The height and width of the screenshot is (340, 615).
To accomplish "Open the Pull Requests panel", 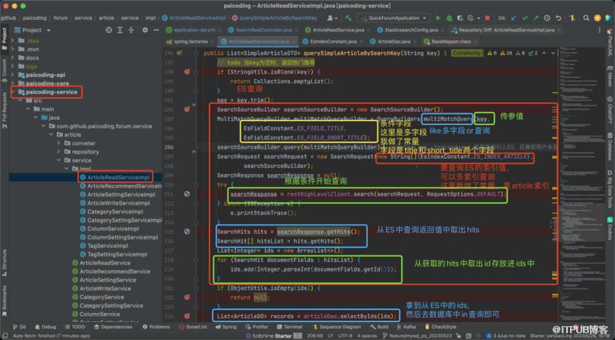I will coord(4,104).
